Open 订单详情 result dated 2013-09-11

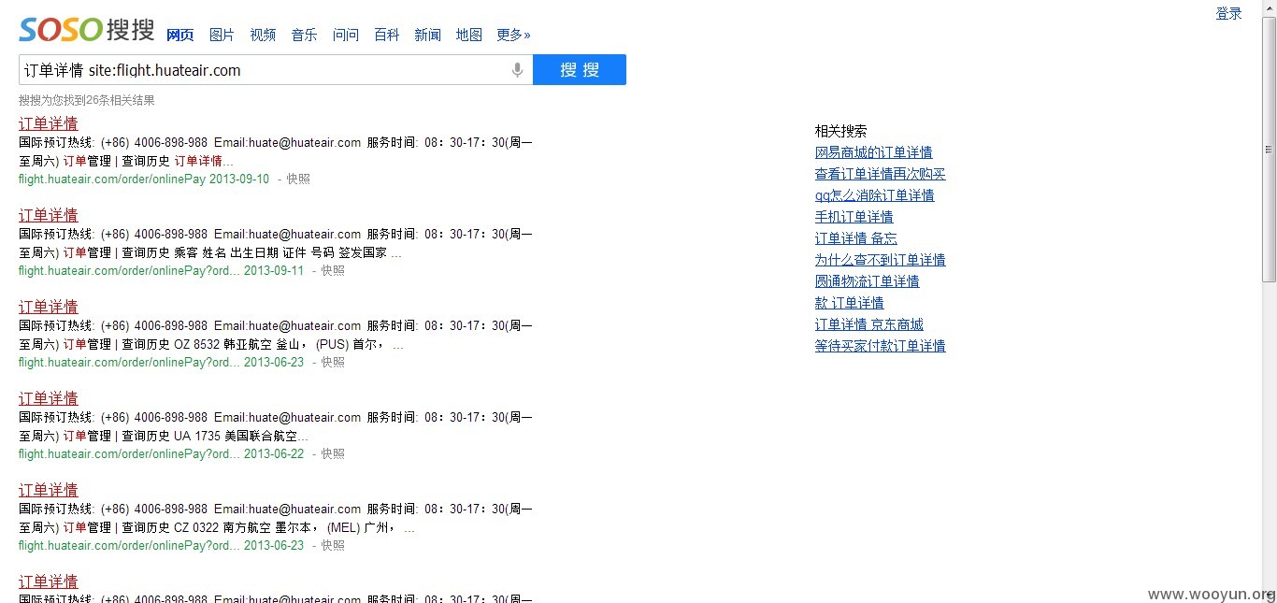click(49, 215)
